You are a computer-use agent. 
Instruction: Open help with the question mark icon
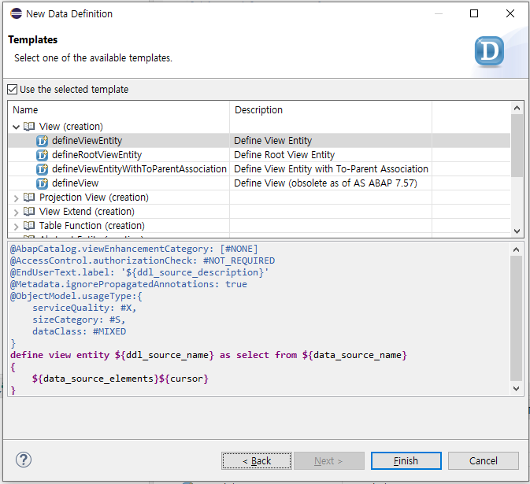pyautogui.click(x=24, y=460)
